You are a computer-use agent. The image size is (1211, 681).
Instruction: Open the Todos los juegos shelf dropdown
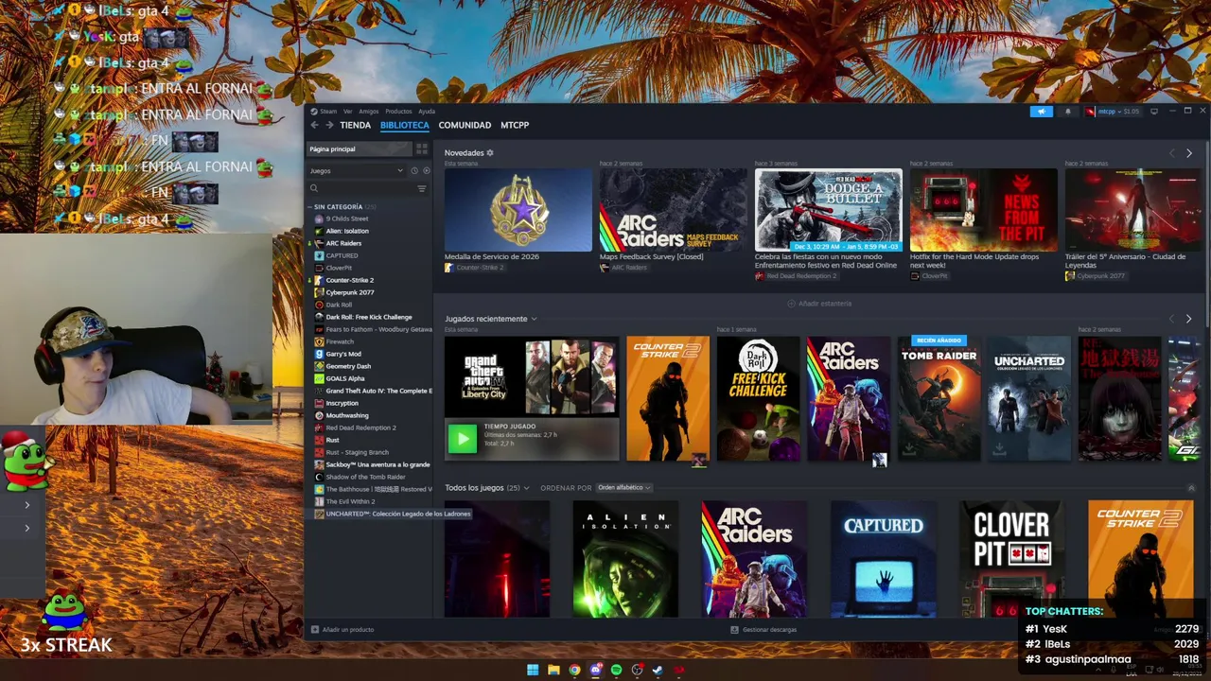point(526,488)
